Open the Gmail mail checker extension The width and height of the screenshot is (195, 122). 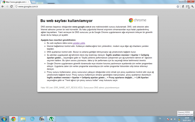pyautogui.click(x=188, y=7)
